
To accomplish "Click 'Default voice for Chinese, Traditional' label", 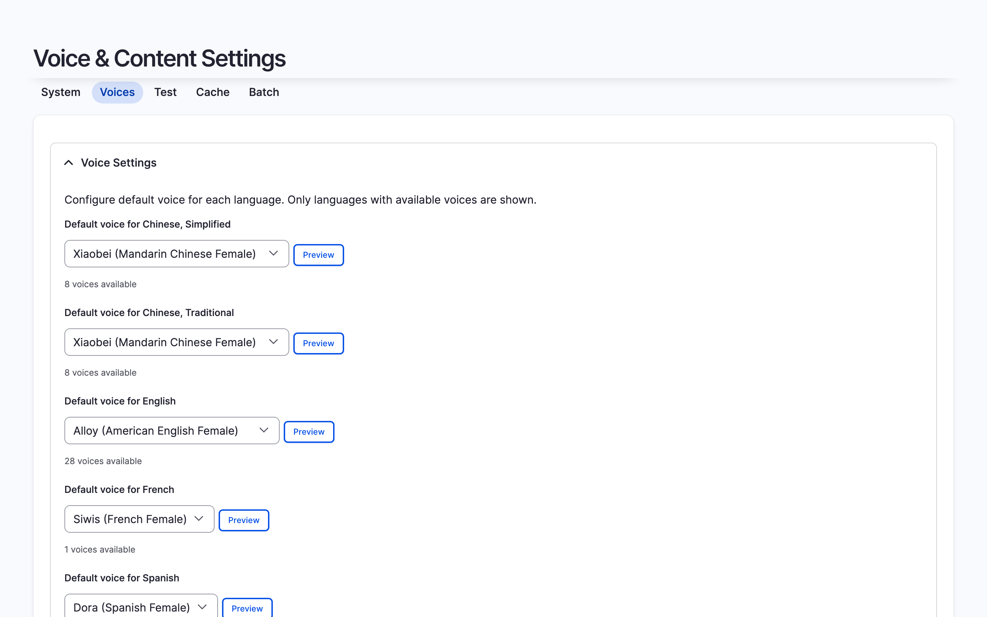I will click(x=149, y=313).
